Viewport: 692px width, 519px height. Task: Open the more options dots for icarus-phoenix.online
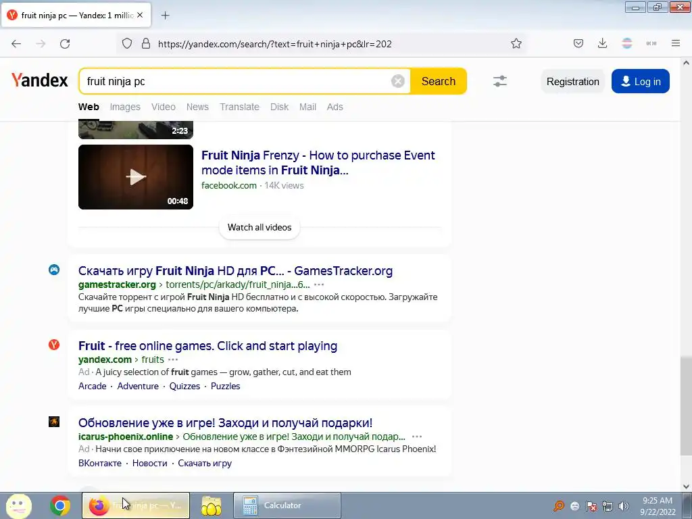tap(416, 437)
